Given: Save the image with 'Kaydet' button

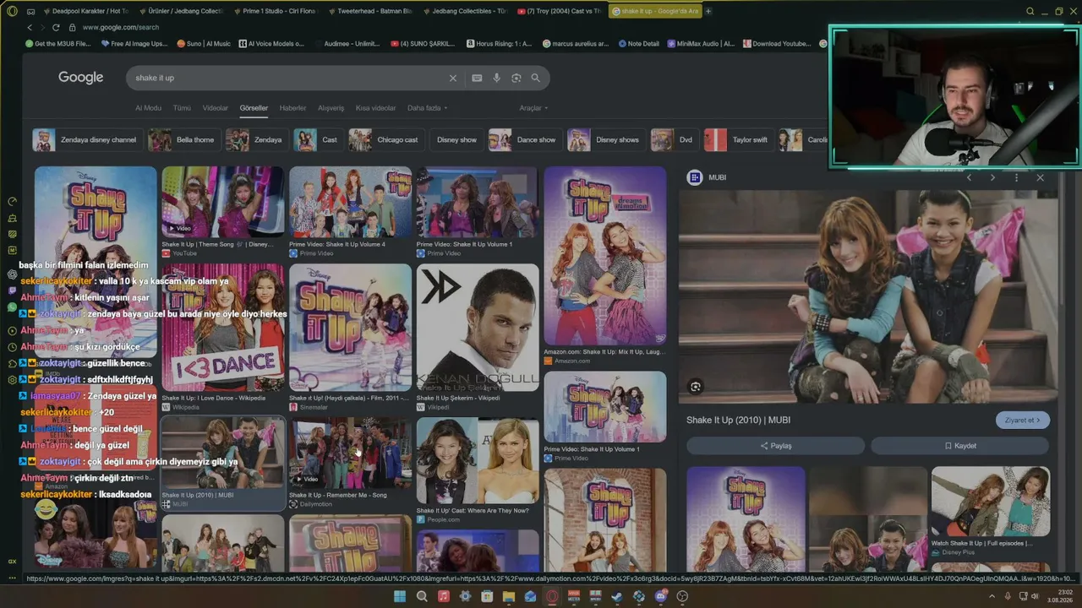Looking at the screenshot, I should point(959,446).
